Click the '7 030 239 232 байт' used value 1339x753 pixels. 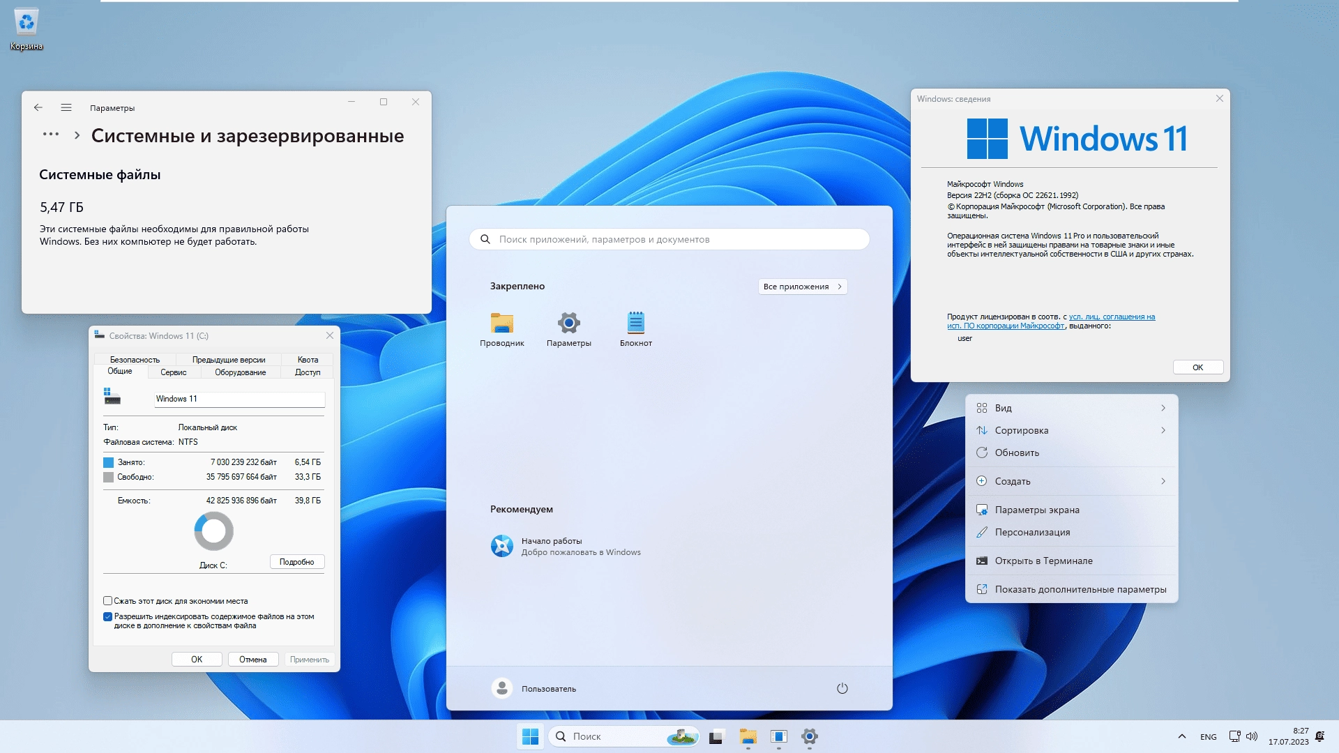[243, 462]
